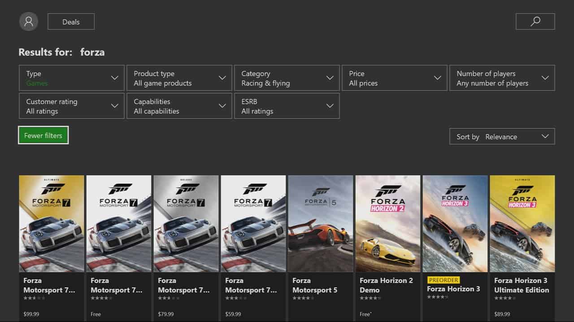The image size is (574, 322).
Task: Expand the Category Racing & flying dropdown
Action: tap(287, 78)
